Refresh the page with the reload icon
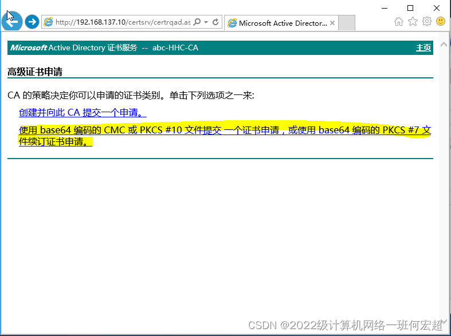Image resolution: width=451 pixels, height=336 pixels. pos(215,22)
